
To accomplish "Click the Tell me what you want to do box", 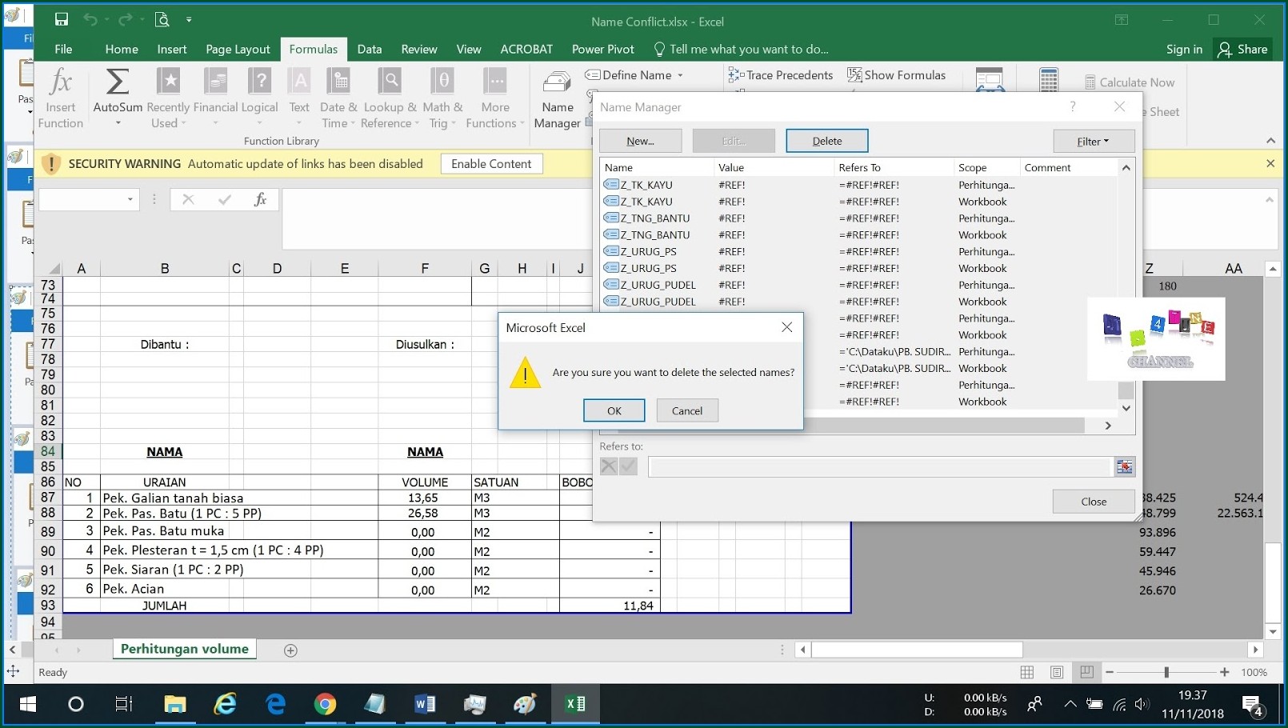I will (x=741, y=49).
